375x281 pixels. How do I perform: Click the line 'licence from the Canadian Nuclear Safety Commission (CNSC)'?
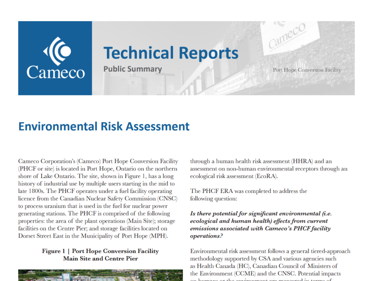coord(98,199)
